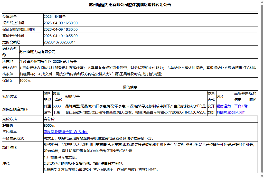
Task: Select deposit amount 1000元
Action: click(25, 80)
